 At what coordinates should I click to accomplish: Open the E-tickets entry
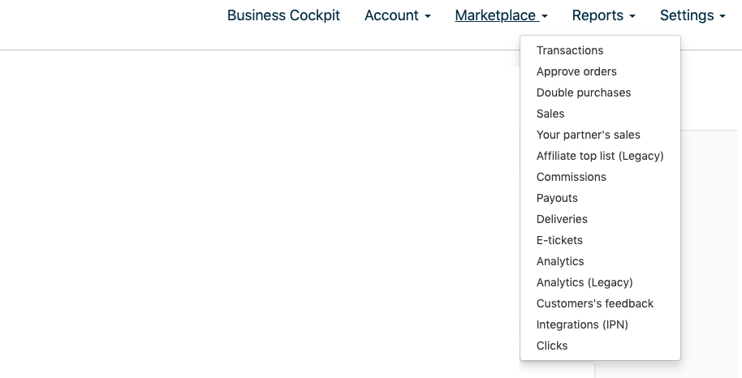(559, 240)
